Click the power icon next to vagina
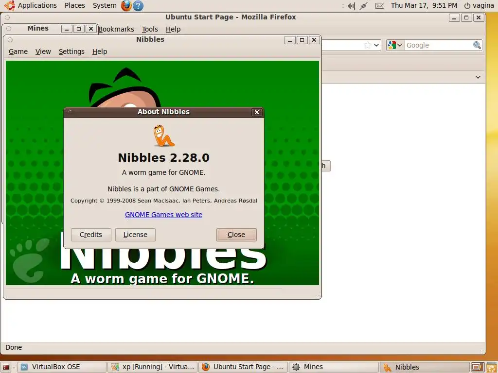Viewport: 498px width, 373px height. pyautogui.click(x=467, y=6)
